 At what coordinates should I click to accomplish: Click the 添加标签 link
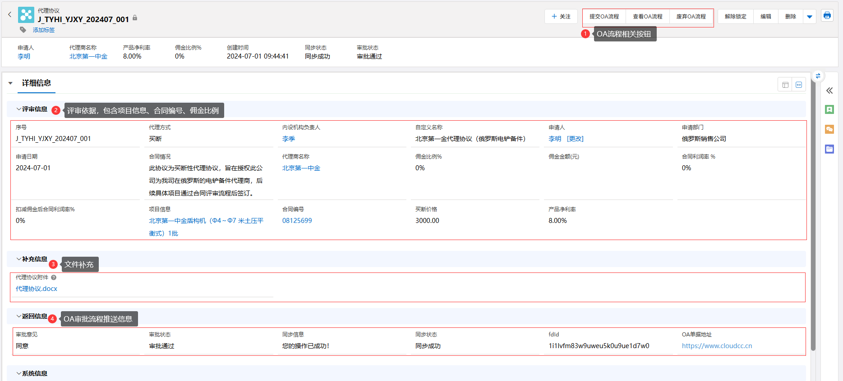tap(44, 30)
